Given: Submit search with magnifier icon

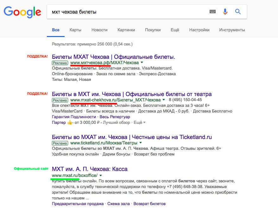Looking at the screenshot, I should pyautogui.click(x=238, y=12).
